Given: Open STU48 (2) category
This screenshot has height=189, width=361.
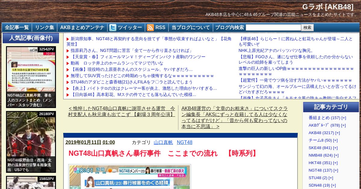Looking at the screenshot, I should [x=318, y=178].
